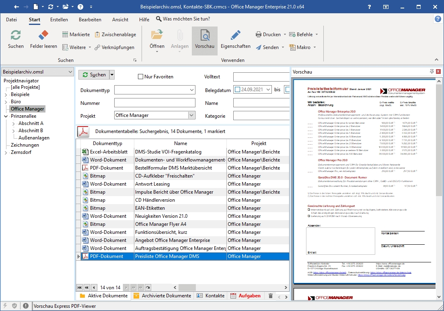Switch to the Archivierte Dokumente tab

click(166, 296)
